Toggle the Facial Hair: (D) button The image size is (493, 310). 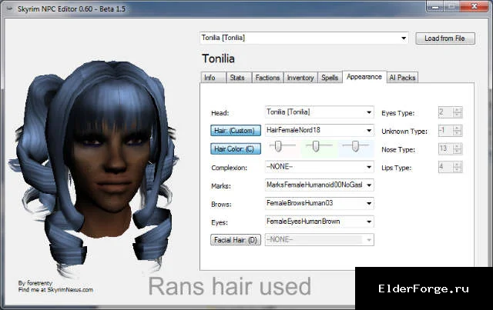pyautogui.click(x=236, y=240)
